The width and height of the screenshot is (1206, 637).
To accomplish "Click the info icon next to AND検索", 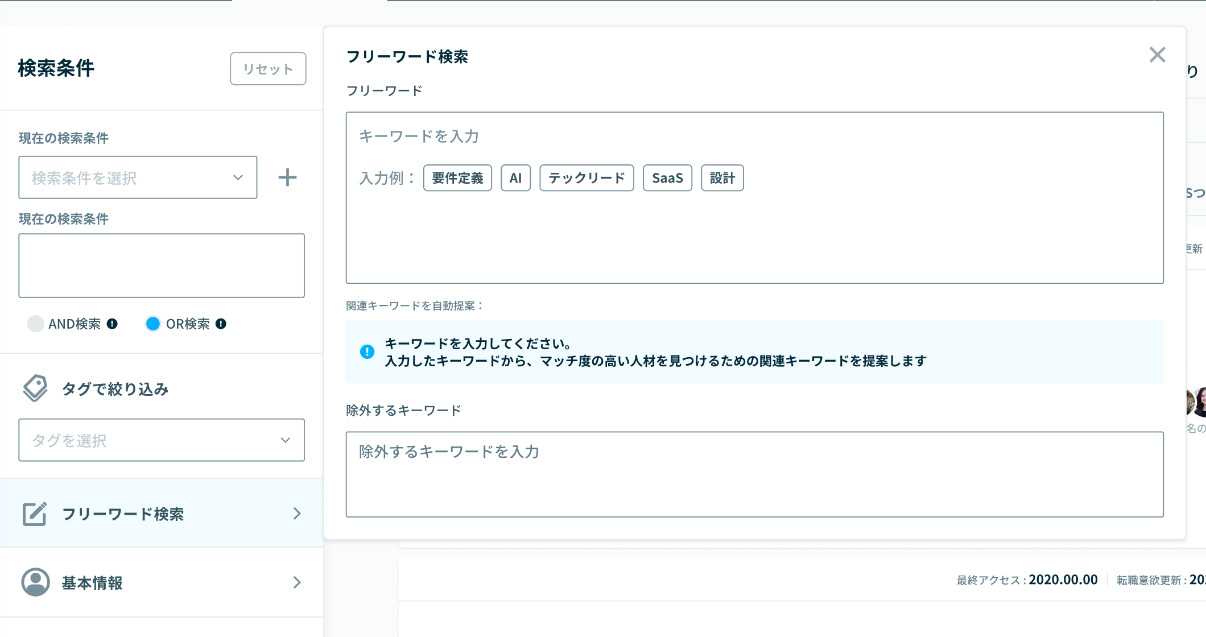I will point(112,324).
